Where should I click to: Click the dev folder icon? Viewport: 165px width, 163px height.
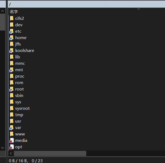tap(12, 25)
